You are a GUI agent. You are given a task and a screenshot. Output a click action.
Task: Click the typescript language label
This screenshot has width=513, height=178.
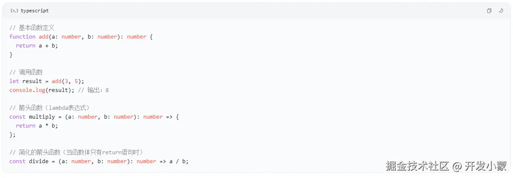34,11
